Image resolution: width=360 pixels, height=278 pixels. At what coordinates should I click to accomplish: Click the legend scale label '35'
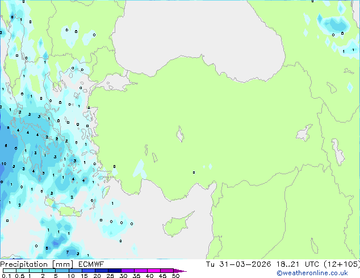click(x=136, y=276)
